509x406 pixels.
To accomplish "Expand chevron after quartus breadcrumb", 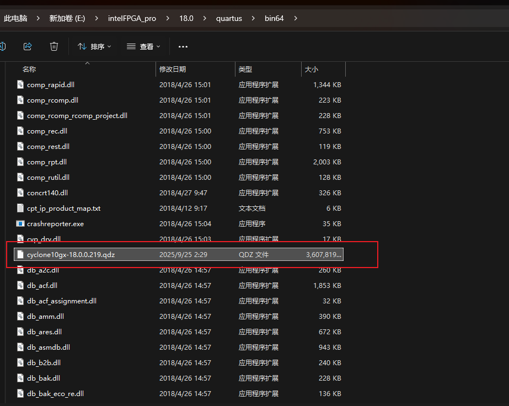I will point(253,18).
